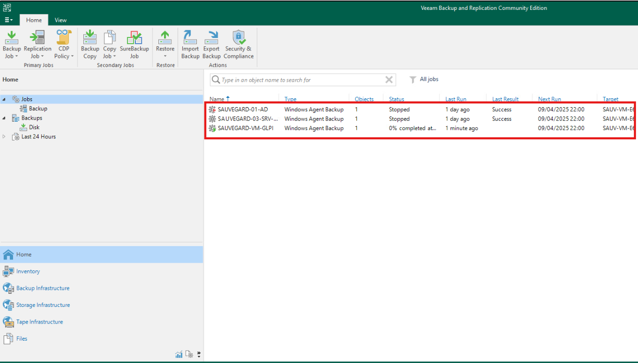Open the Tape Infrastructure view
The height and width of the screenshot is (363, 638).
coord(102,322)
